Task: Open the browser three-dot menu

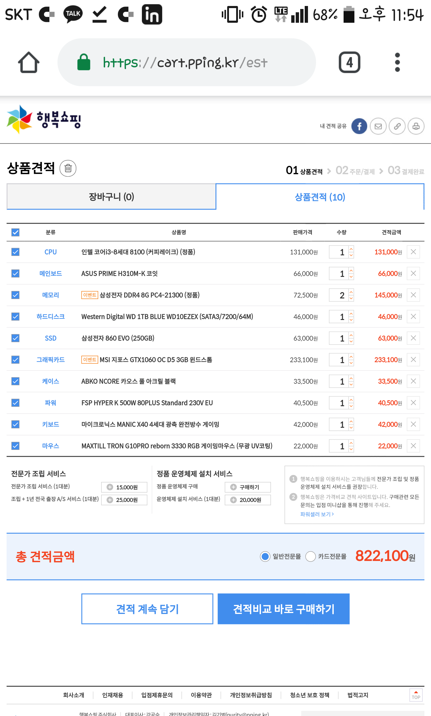Action: coord(397,62)
